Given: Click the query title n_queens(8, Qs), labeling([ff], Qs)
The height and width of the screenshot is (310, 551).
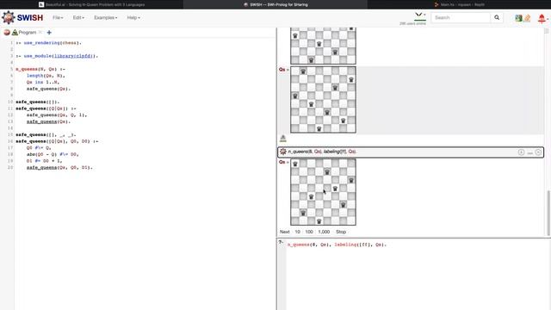Looking at the screenshot, I should coord(323,152).
